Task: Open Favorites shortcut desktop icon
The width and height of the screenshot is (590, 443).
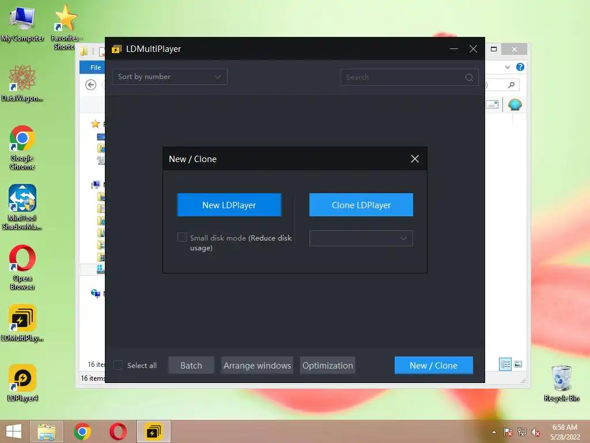Action: 66,27
